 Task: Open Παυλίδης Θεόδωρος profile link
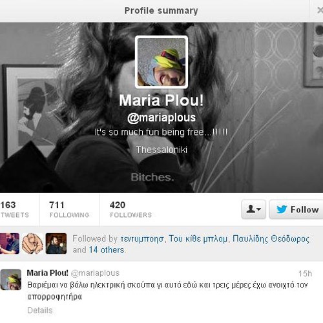coord(271,239)
